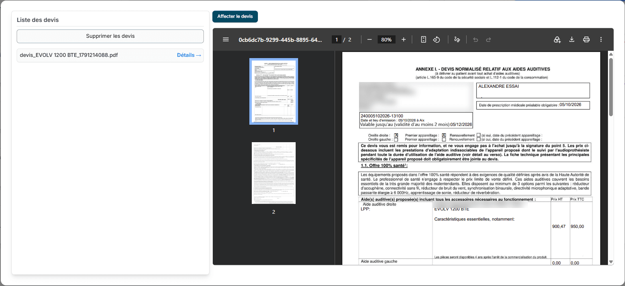The width and height of the screenshot is (625, 286).
Task: Click file name devis_EVOLV 1200 BTE_1791214088.pdf
Action: point(69,55)
